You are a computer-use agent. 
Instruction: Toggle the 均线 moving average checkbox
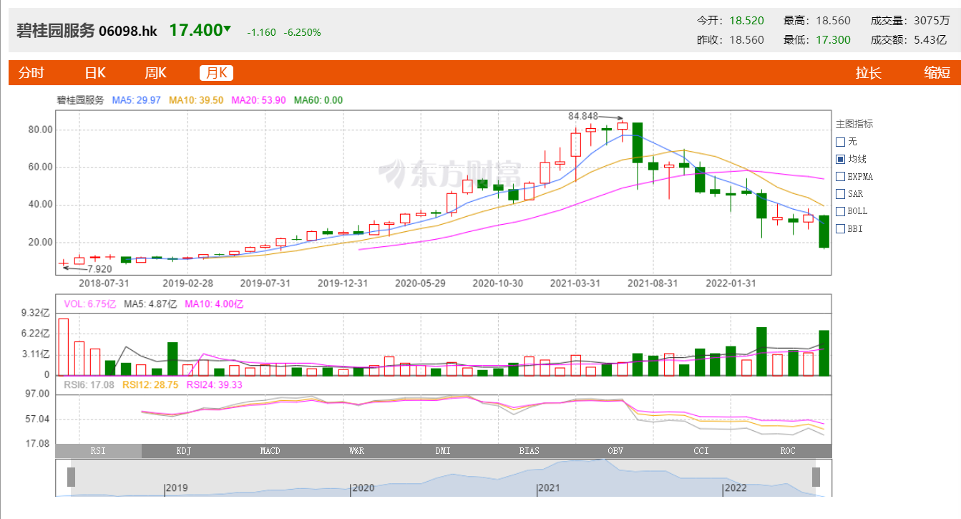click(x=841, y=159)
